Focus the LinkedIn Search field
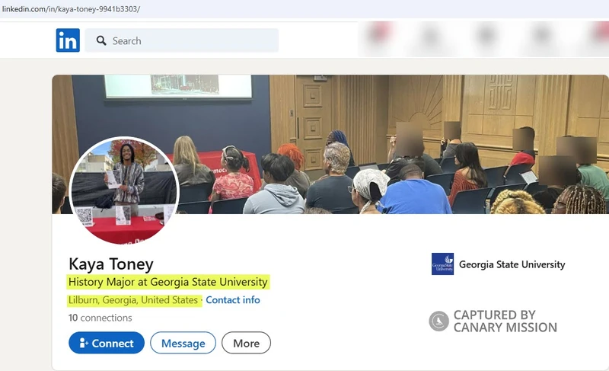609x371 pixels. click(x=181, y=40)
